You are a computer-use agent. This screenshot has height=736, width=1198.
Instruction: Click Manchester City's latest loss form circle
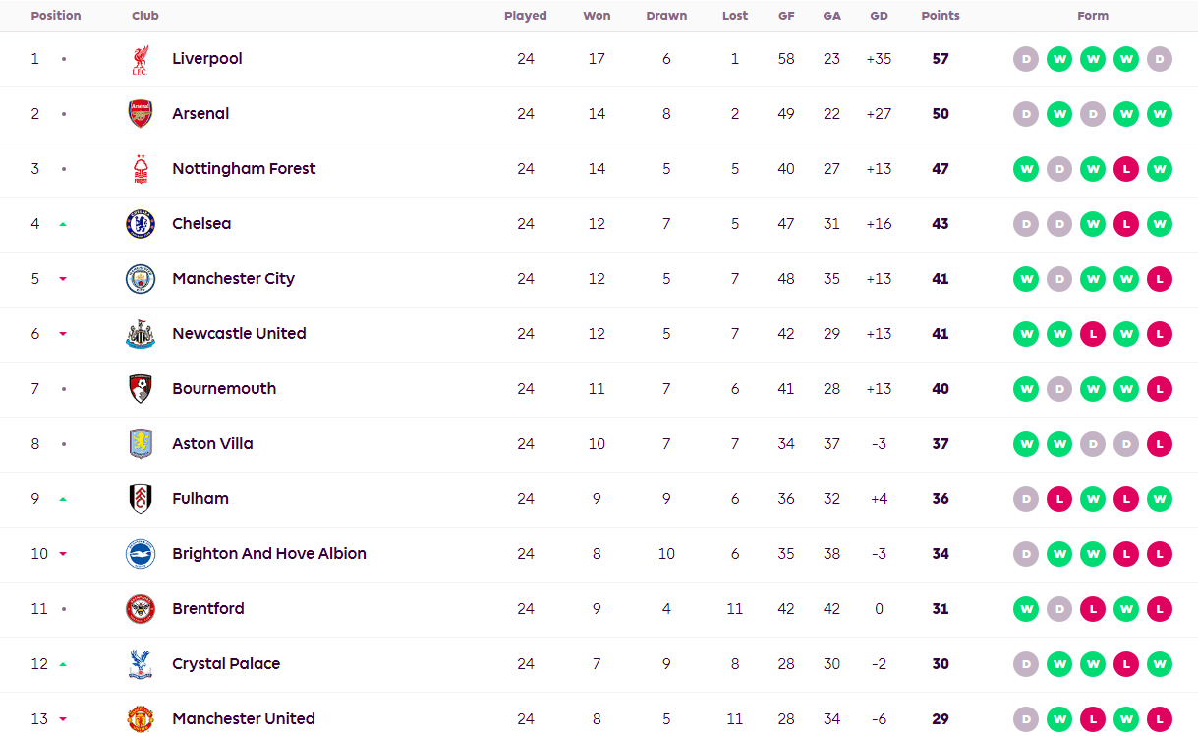(1160, 279)
